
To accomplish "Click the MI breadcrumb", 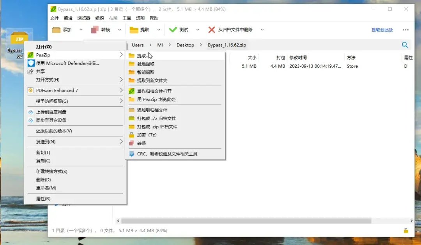I will (x=160, y=45).
